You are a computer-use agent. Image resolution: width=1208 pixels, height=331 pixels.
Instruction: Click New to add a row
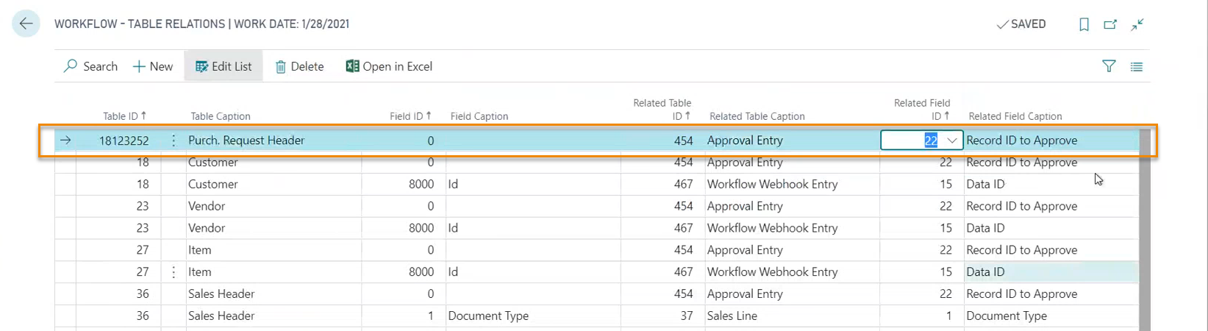pos(153,66)
